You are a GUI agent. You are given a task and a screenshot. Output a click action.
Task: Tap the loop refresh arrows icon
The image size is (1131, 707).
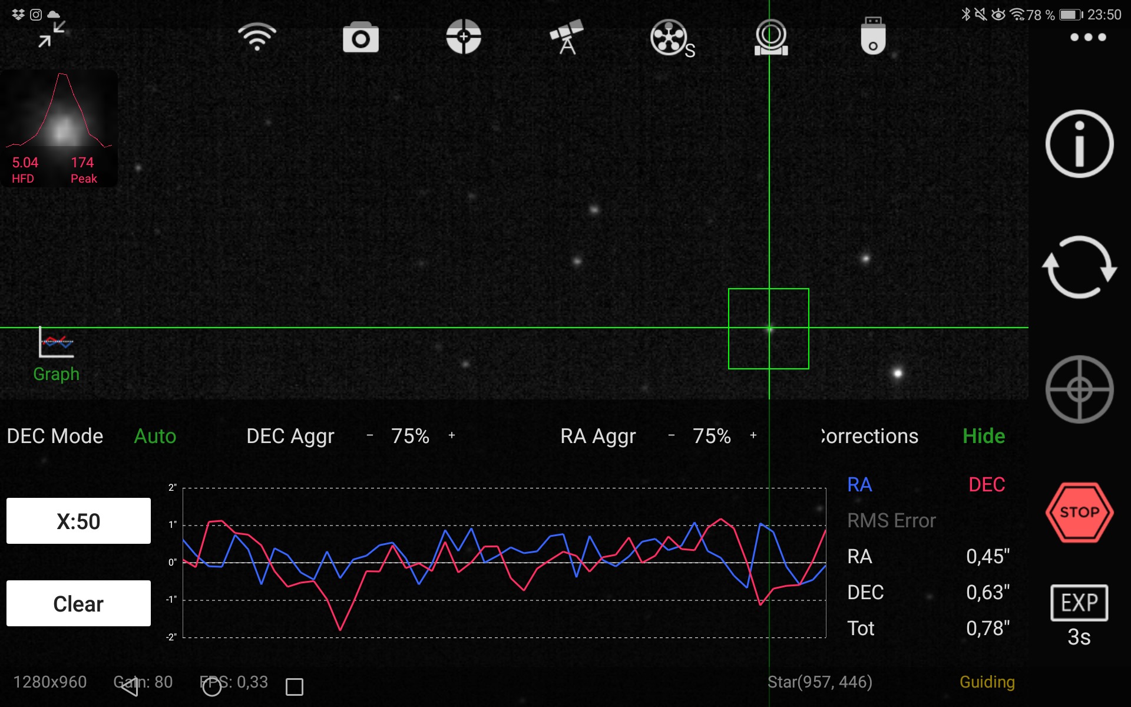1079,267
